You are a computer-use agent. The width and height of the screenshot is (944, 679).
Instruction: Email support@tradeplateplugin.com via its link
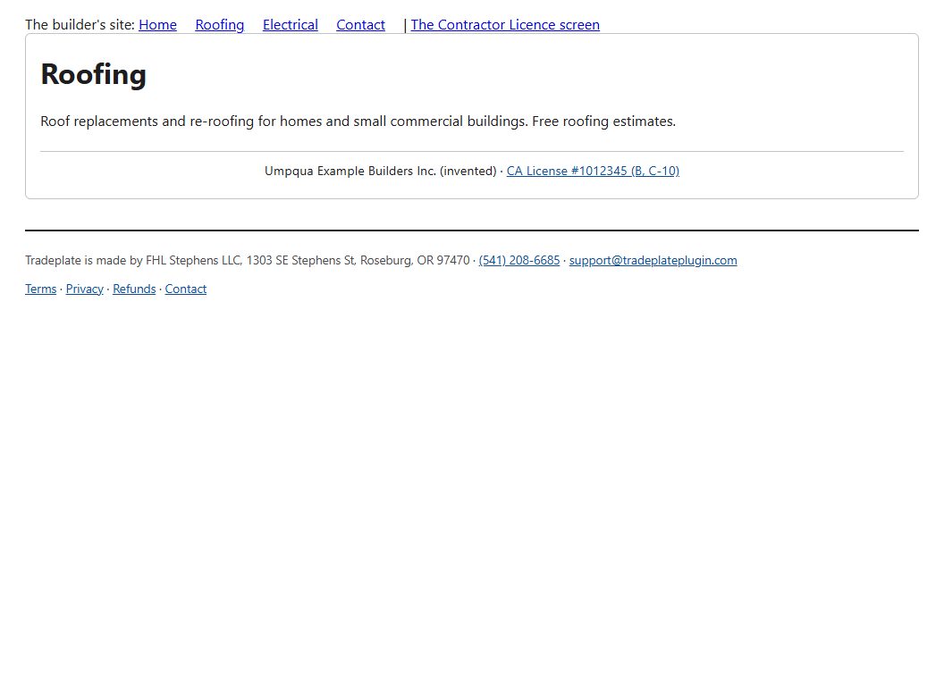(653, 260)
